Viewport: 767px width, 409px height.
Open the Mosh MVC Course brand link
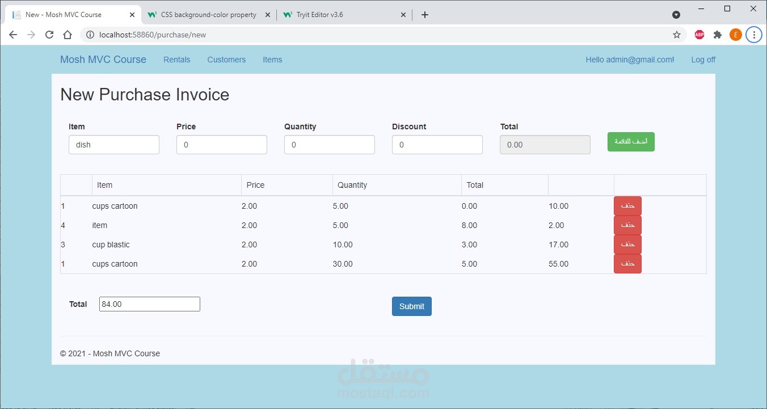coord(103,60)
